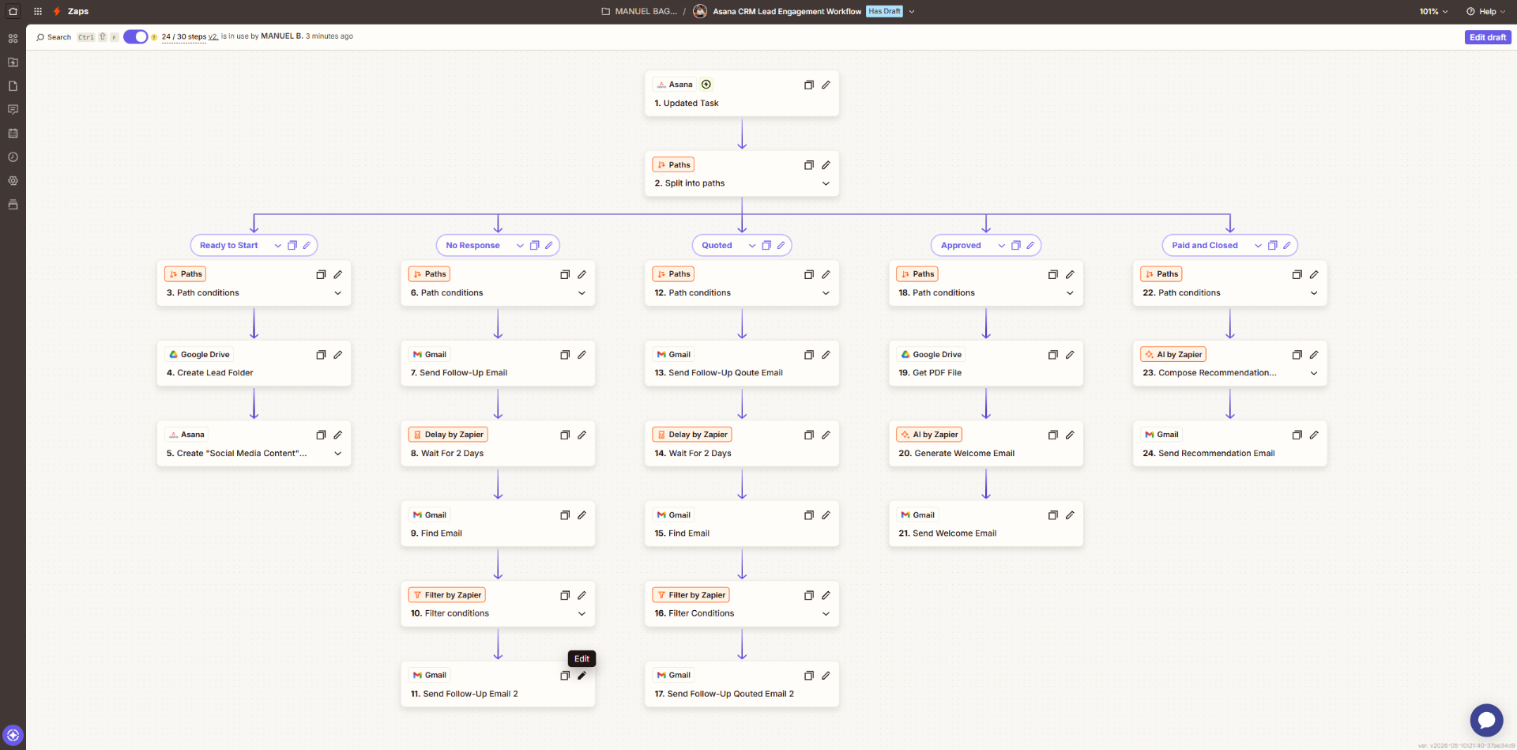Screen dimensions: 1517x750
Task: Edit step 17 Send Follow-Up Qouted Email 2
Action: click(826, 676)
